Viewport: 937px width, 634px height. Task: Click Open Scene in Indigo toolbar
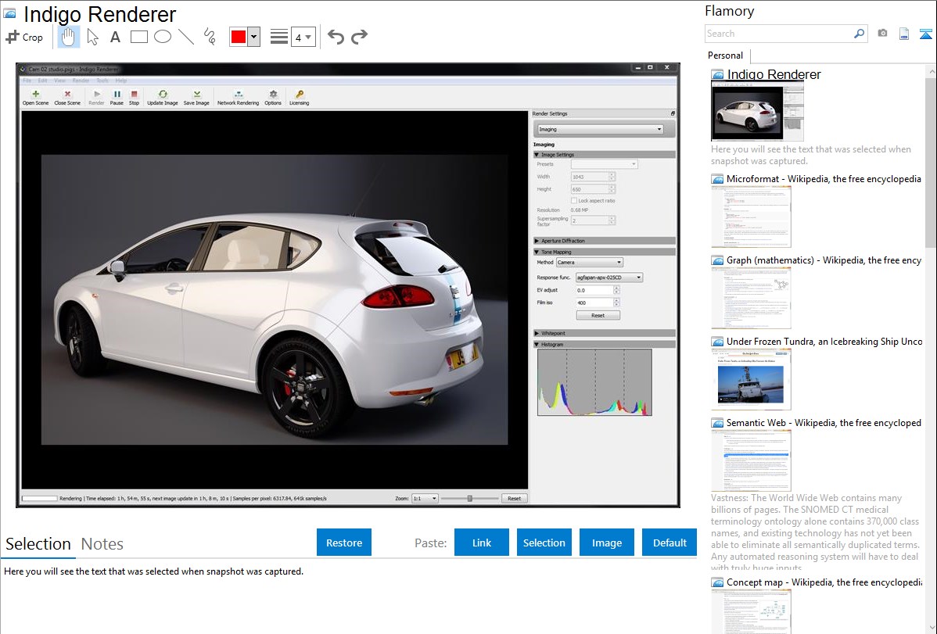click(x=35, y=98)
